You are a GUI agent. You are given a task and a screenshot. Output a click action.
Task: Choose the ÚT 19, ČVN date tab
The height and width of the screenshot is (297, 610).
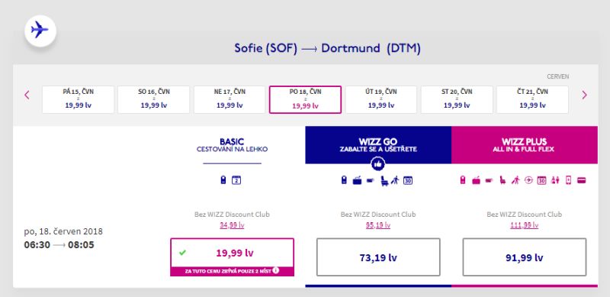(x=381, y=99)
